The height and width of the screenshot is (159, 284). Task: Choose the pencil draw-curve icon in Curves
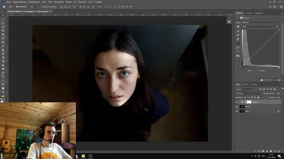pyautogui.click(x=238, y=48)
